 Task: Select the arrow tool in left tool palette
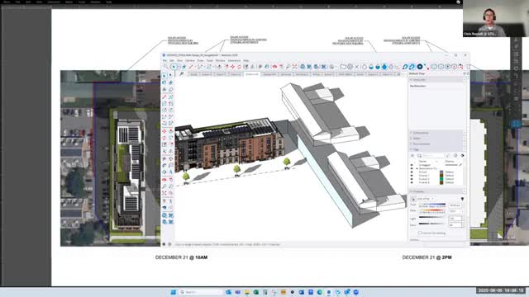(x=164, y=76)
